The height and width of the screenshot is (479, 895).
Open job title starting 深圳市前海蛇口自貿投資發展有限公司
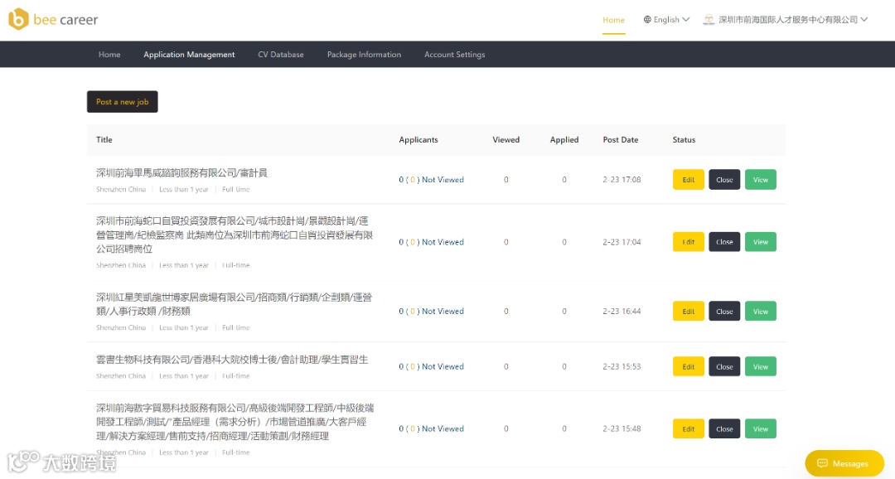pyautogui.click(x=235, y=235)
